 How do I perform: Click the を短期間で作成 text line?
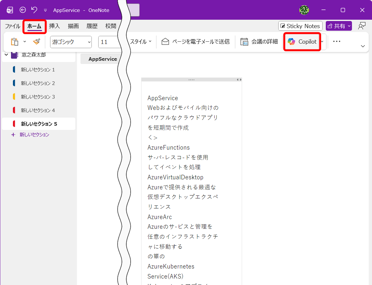pyautogui.click(x=168, y=128)
